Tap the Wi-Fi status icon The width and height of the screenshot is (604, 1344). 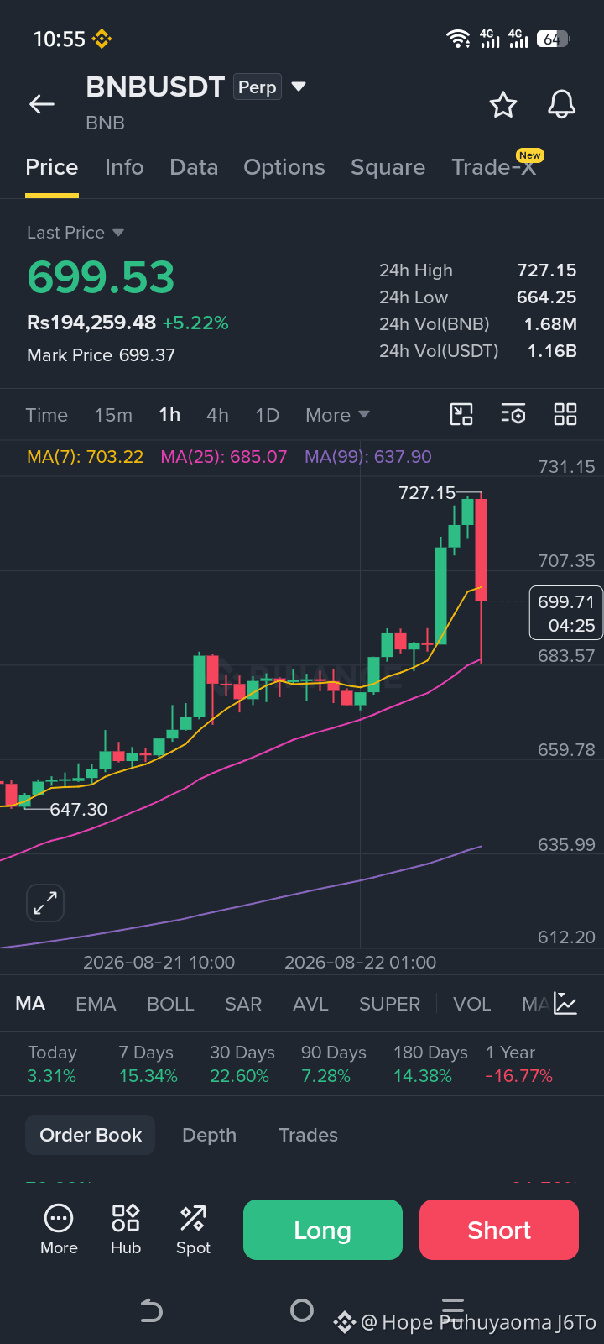coord(458,39)
